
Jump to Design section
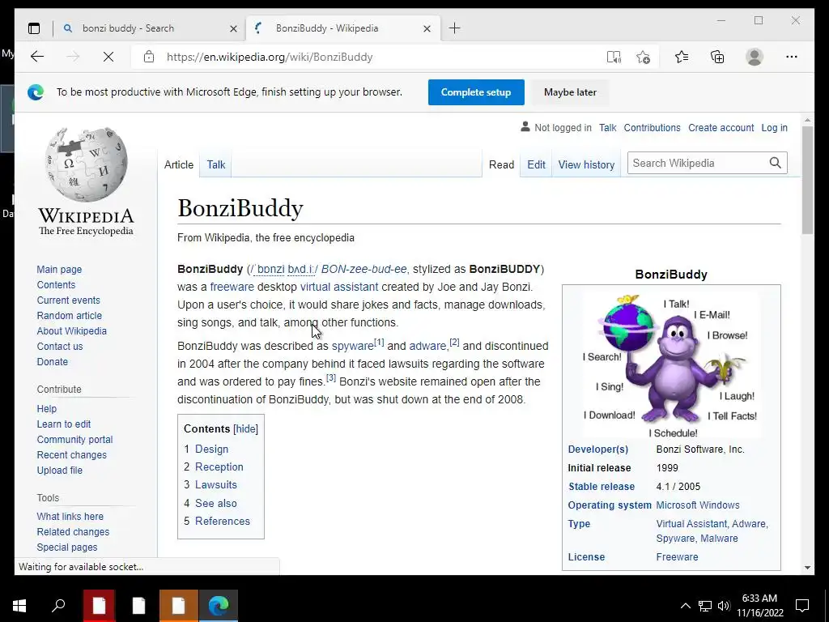click(211, 449)
